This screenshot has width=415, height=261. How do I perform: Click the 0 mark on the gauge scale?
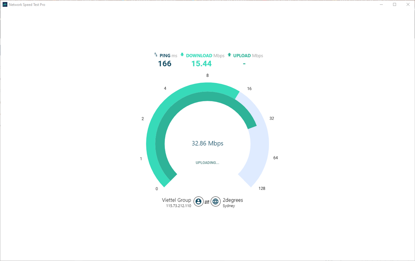coord(157,188)
